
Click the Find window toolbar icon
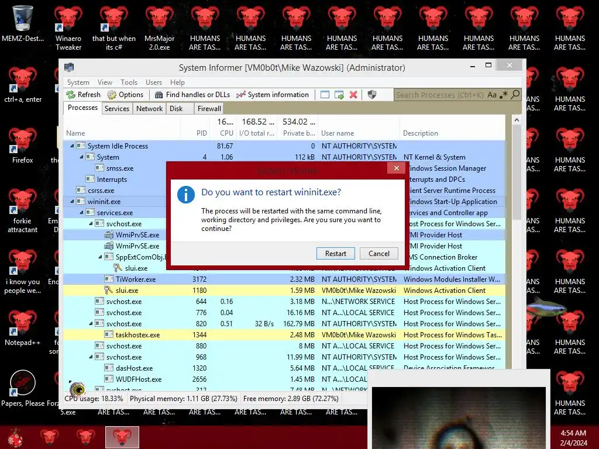(x=325, y=95)
